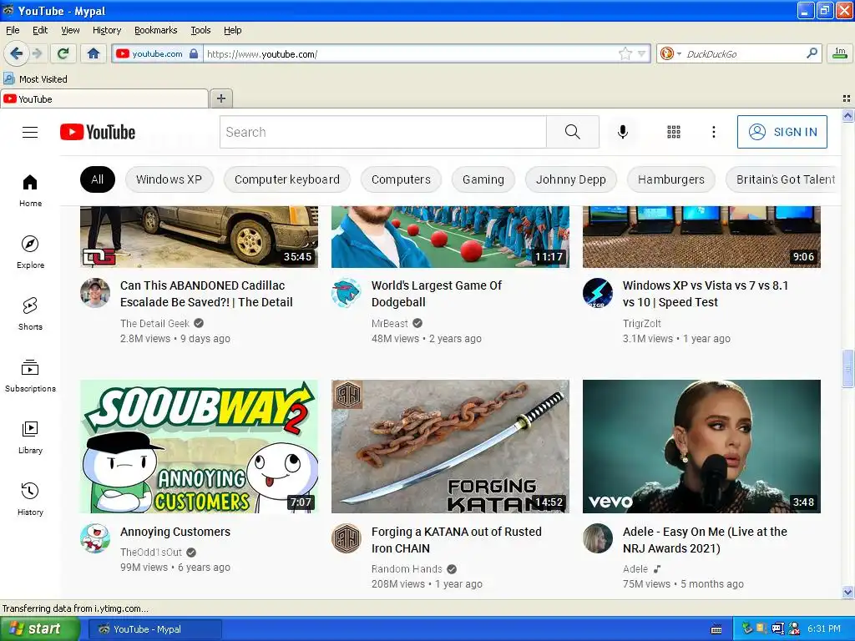Select the All filter chip
Viewport: 855px width, 641px height.
coord(97,179)
